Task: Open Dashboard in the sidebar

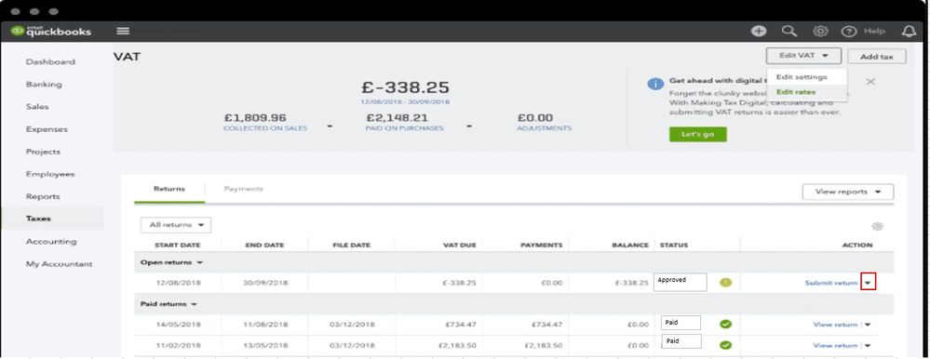Action: click(50, 61)
